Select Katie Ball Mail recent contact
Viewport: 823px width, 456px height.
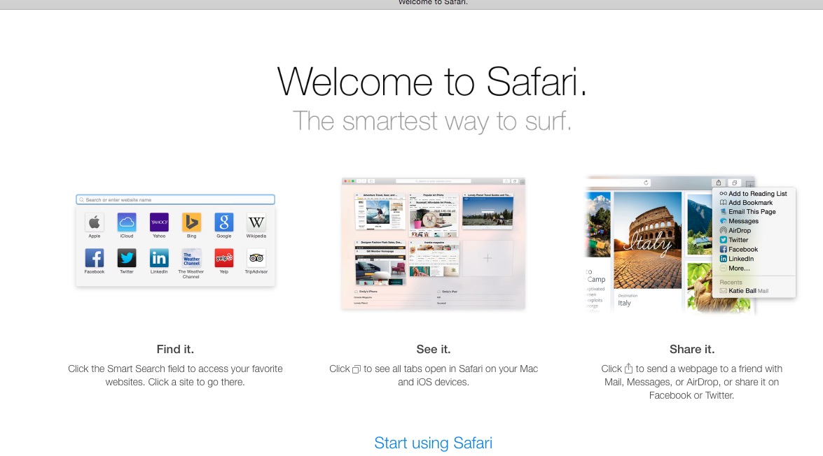[744, 291]
